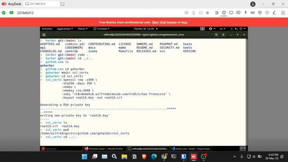Open a new AnyDesk session tab
Viewport: 288px width, 162px height.
pyautogui.click(x=63, y=4)
